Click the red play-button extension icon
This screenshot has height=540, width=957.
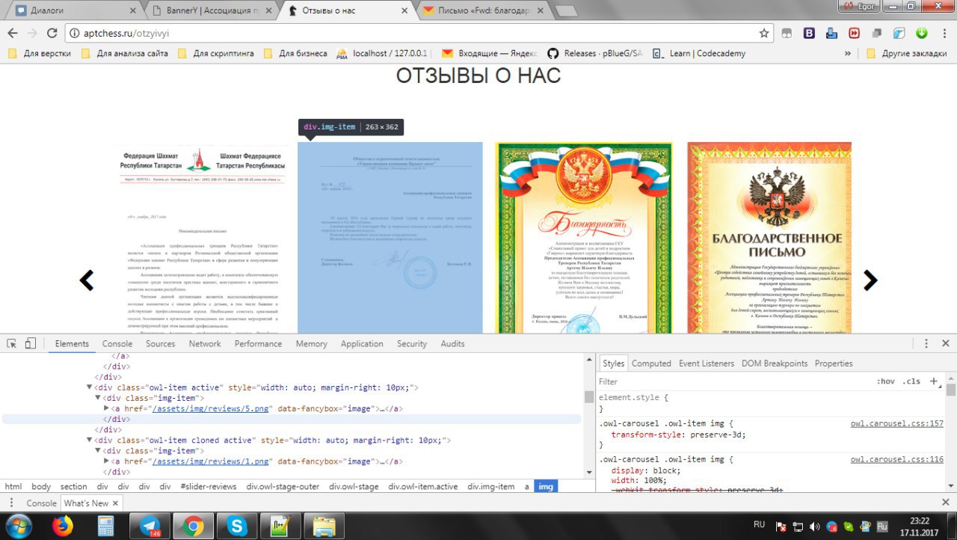coord(854,33)
